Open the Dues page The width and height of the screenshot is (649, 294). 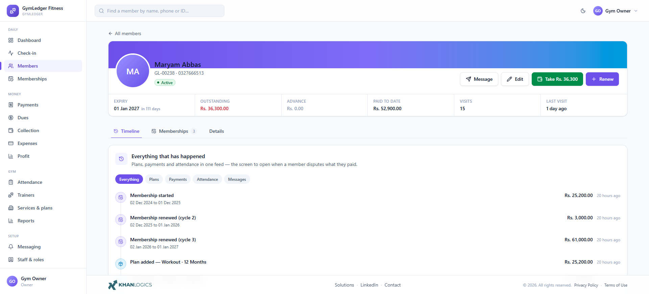coord(43,118)
